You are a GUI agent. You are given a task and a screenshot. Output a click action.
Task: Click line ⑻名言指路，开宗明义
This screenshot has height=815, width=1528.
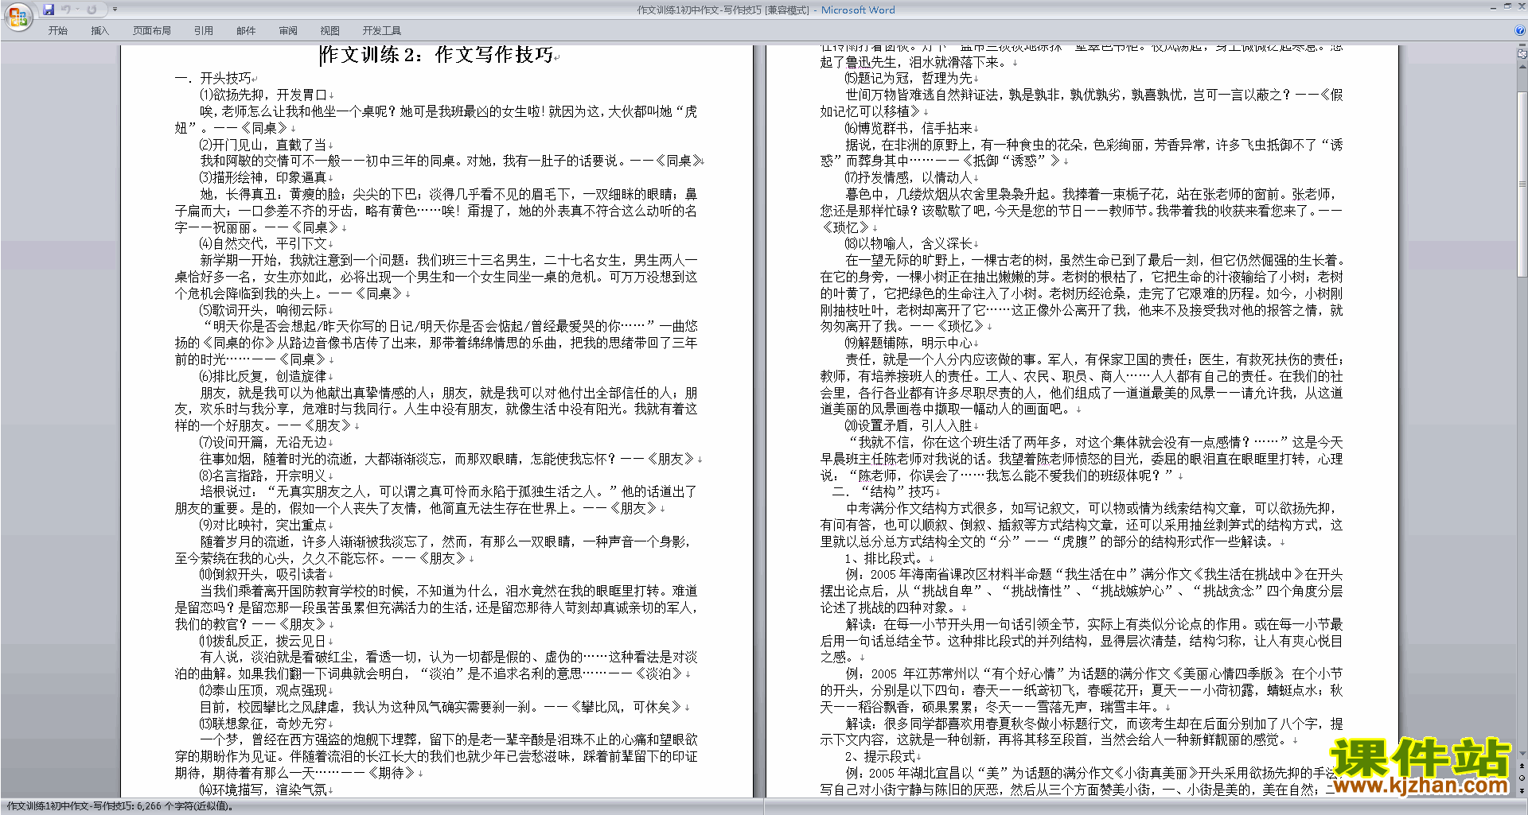coord(263,475)
